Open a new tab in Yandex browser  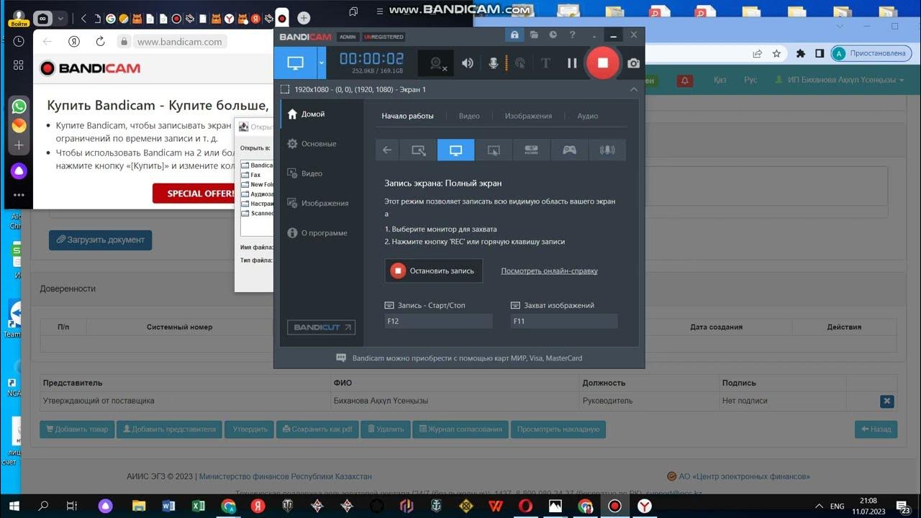tap(304, 18)
